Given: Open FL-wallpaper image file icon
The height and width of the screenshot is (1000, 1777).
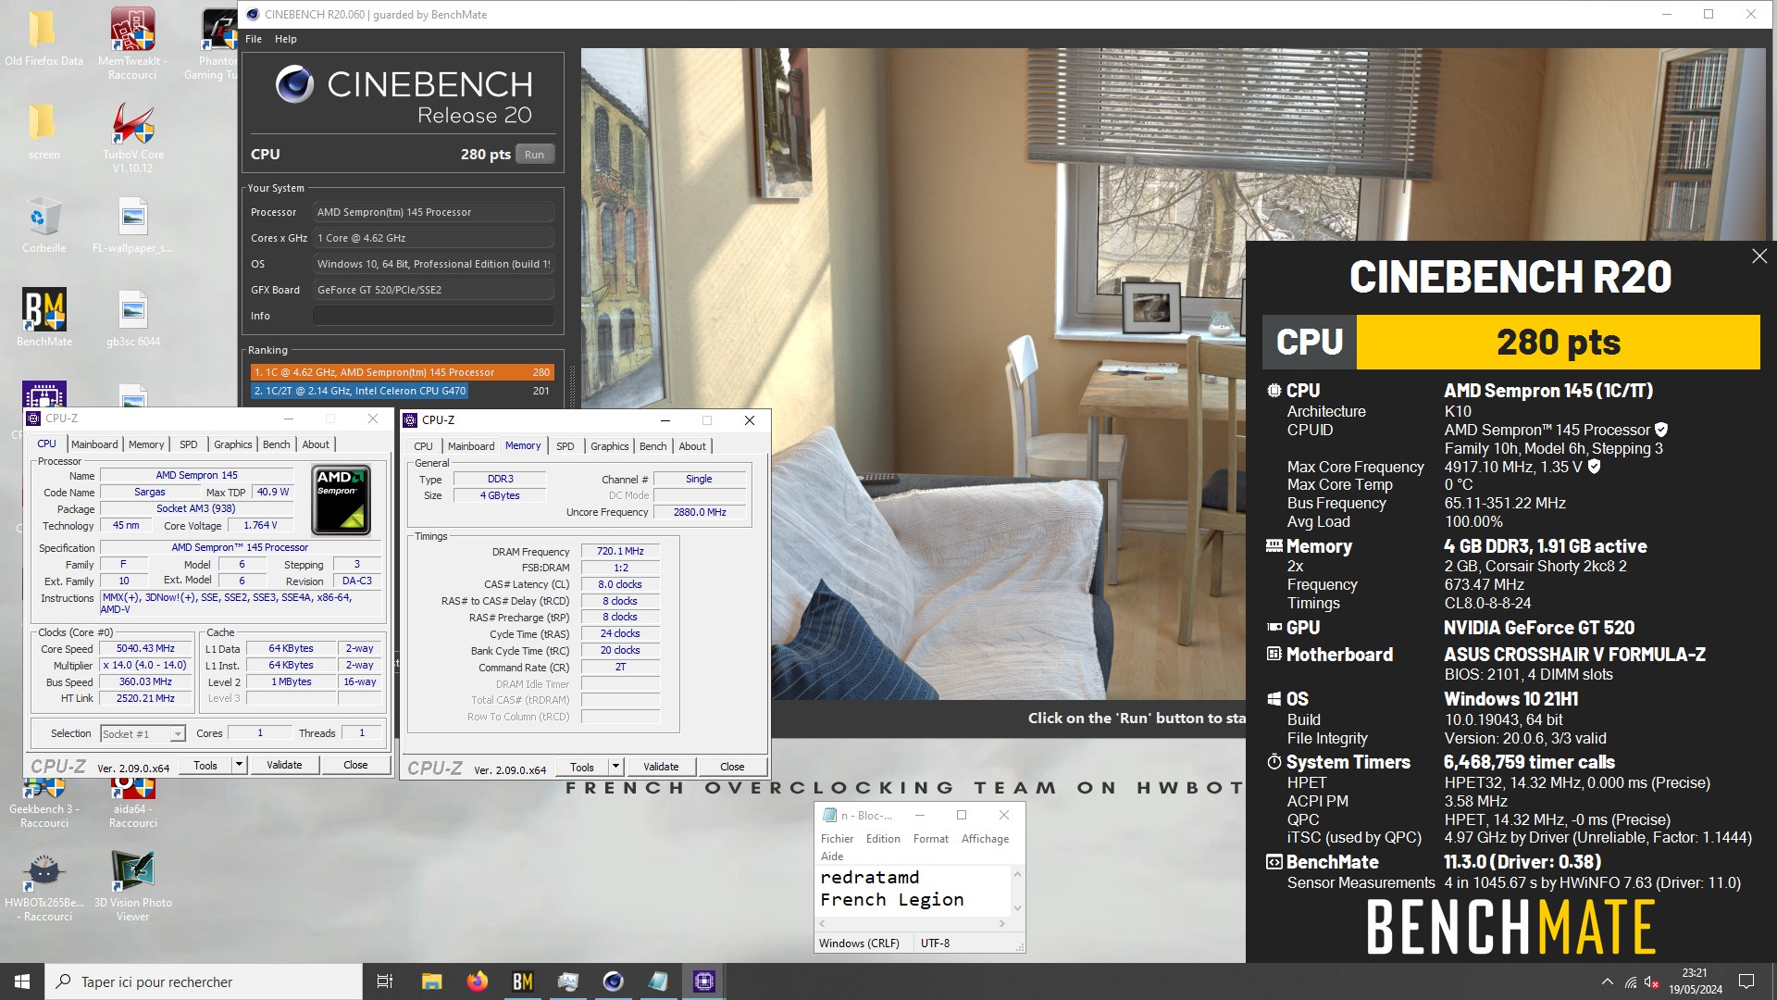Looking at the screenshot, I should click(x=132, y=225).
